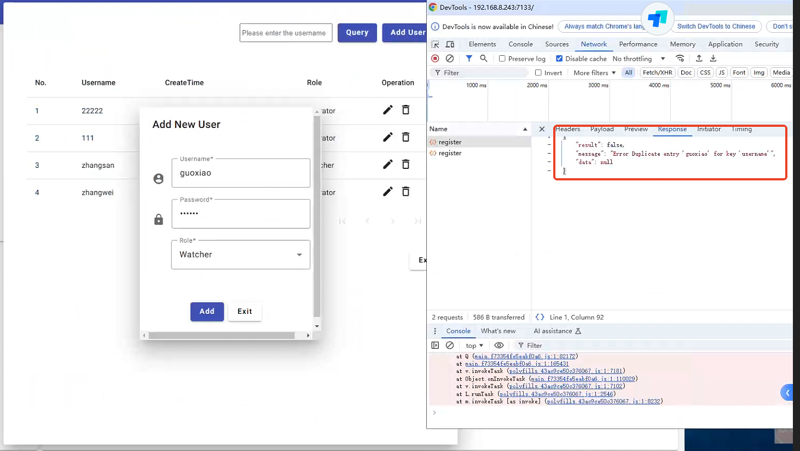Toggle DevTools device toolbar icon
This screenshot has width=800, height=451.
(450, 44)
